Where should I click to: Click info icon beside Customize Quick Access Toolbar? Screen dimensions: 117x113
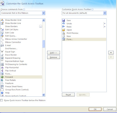(x=92, y=9)
